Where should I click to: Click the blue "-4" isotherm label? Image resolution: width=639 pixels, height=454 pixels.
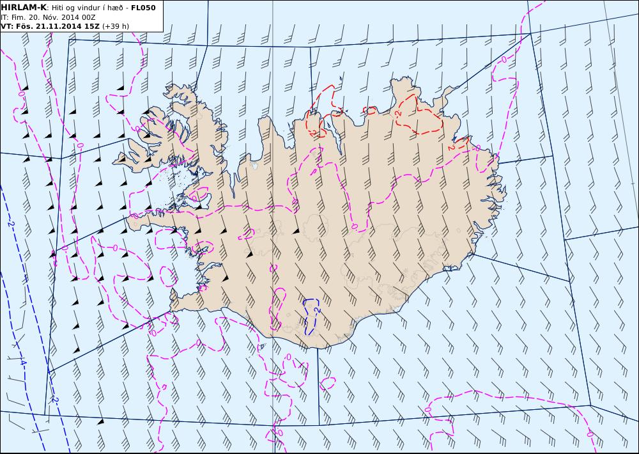click(23, 362)
